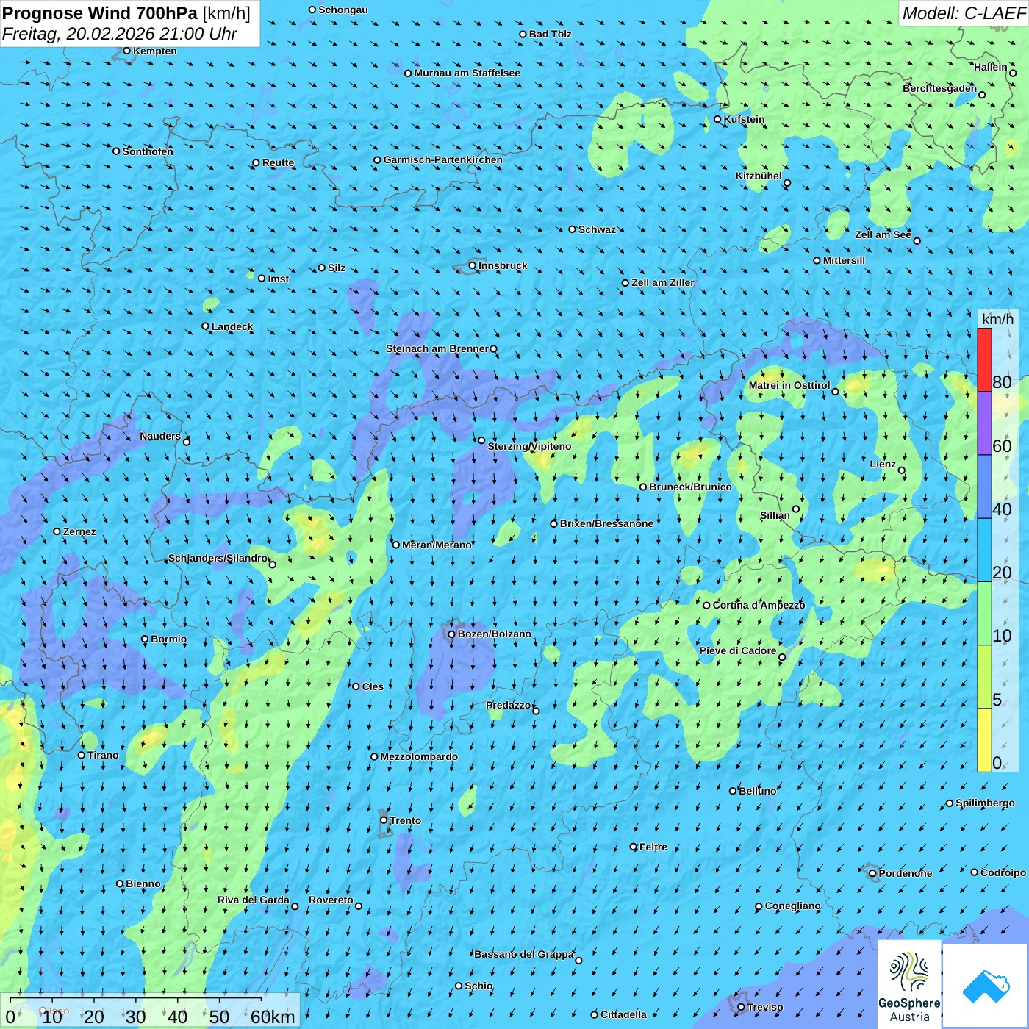Pick the purple legend segment between 60 and 80
This screenshot has height=1029, width=1029.
click(984, 423)
